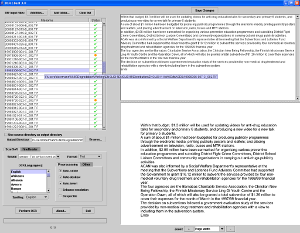Click the file list scrollbar down arrow

pyautogui.click(x=104, y=128)
